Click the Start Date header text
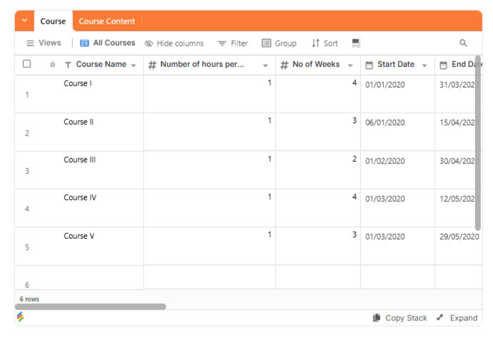The height and width of the screenshot is (338, 493). [x=396, y=64]
